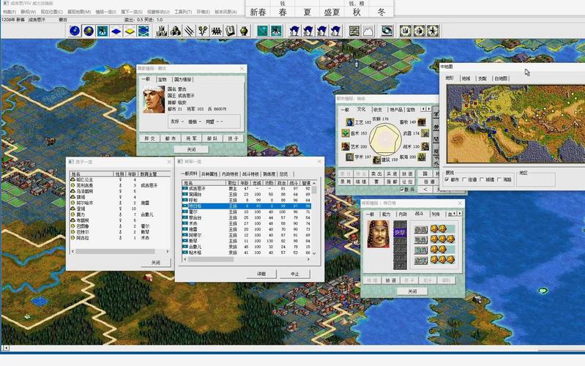Click the yellow diamond tile toolbar icon
The width and height of the screenshot is (585, 366).
pos(130,31)
